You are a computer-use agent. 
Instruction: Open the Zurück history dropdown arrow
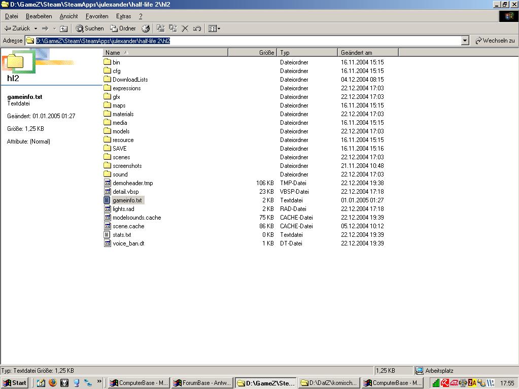click(x=36, y=28)
